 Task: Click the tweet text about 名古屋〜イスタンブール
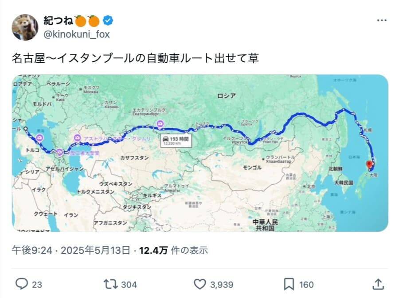tap(135, 58)
